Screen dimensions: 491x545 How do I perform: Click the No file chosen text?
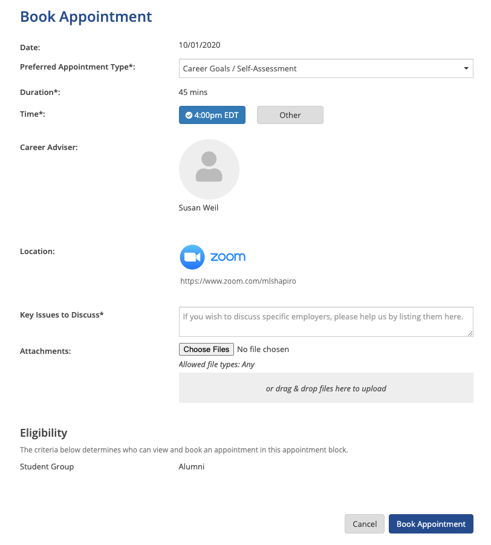[263, 349]
